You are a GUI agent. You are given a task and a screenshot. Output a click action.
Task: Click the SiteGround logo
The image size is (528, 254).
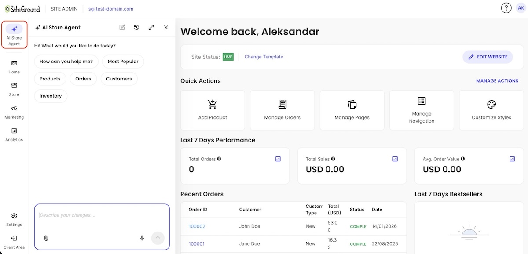tap(22, 9)
